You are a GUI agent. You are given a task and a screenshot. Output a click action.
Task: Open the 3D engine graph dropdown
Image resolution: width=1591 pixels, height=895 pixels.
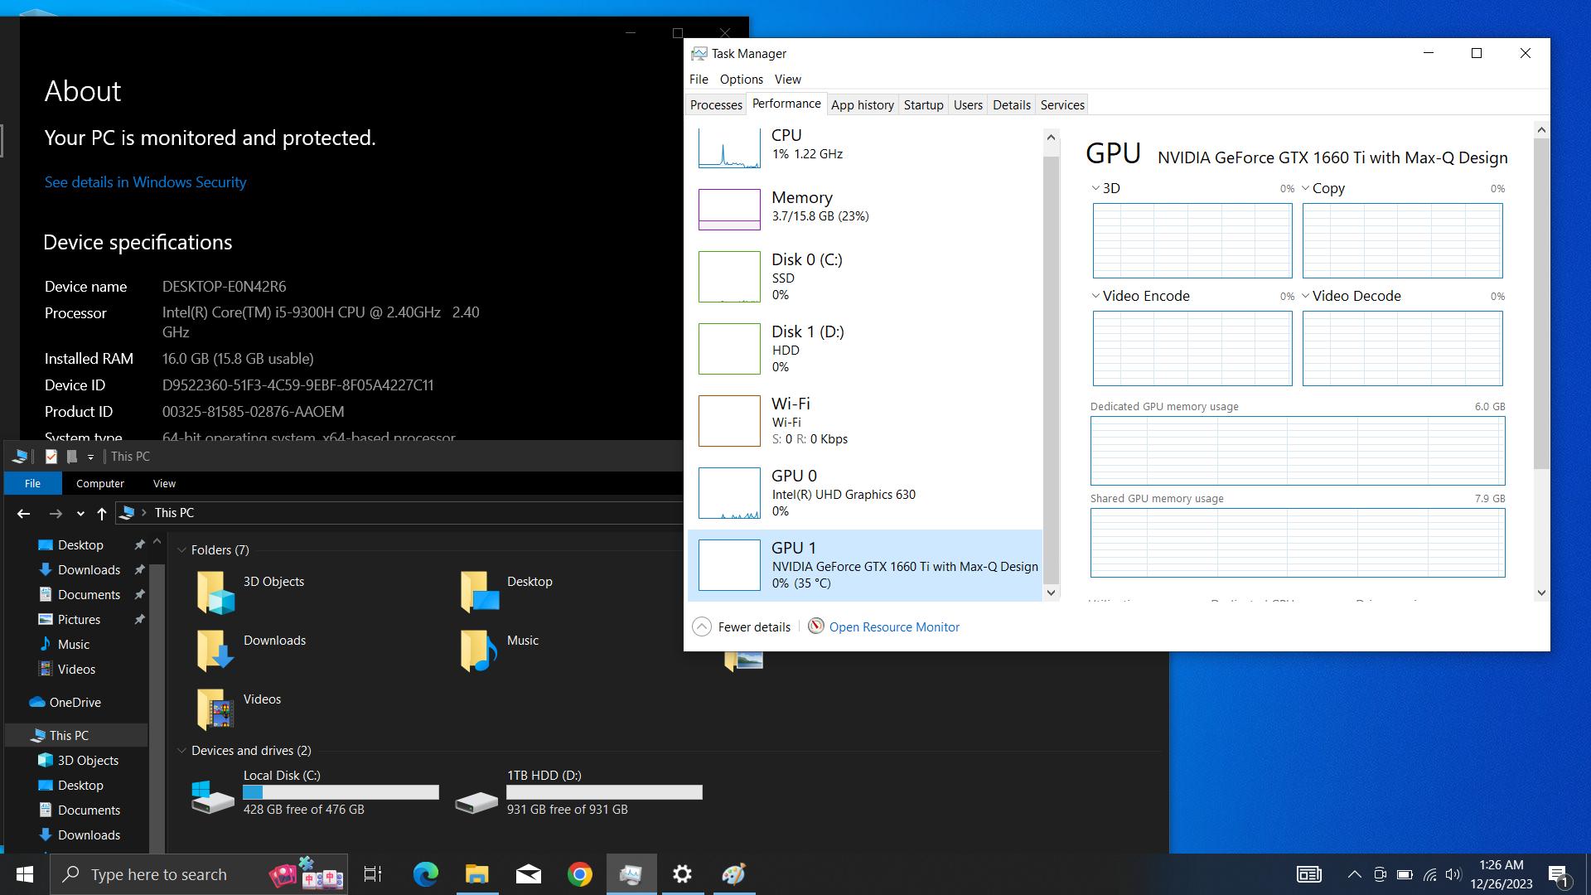(1095, 188)
